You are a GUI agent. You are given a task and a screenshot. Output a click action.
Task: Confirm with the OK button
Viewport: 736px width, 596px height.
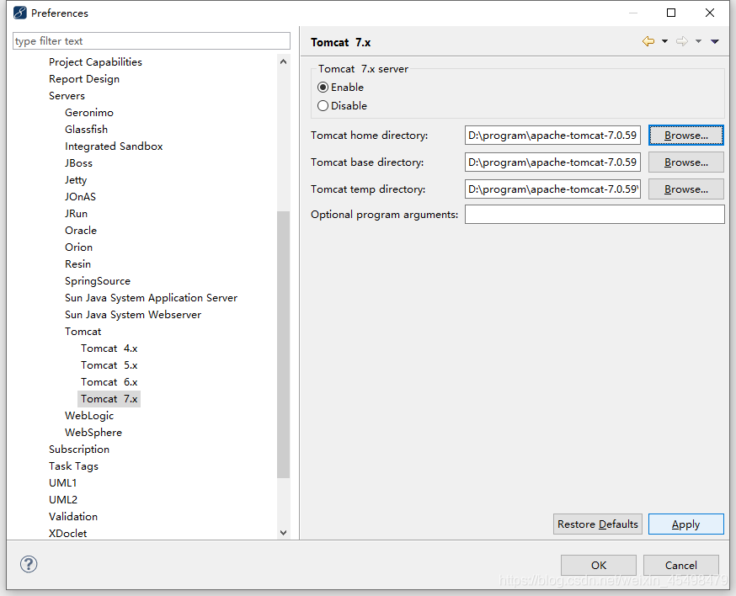tap(599, 565)
